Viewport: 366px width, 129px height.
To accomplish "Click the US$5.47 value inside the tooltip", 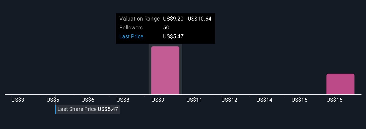I will (x=173, y=36).
